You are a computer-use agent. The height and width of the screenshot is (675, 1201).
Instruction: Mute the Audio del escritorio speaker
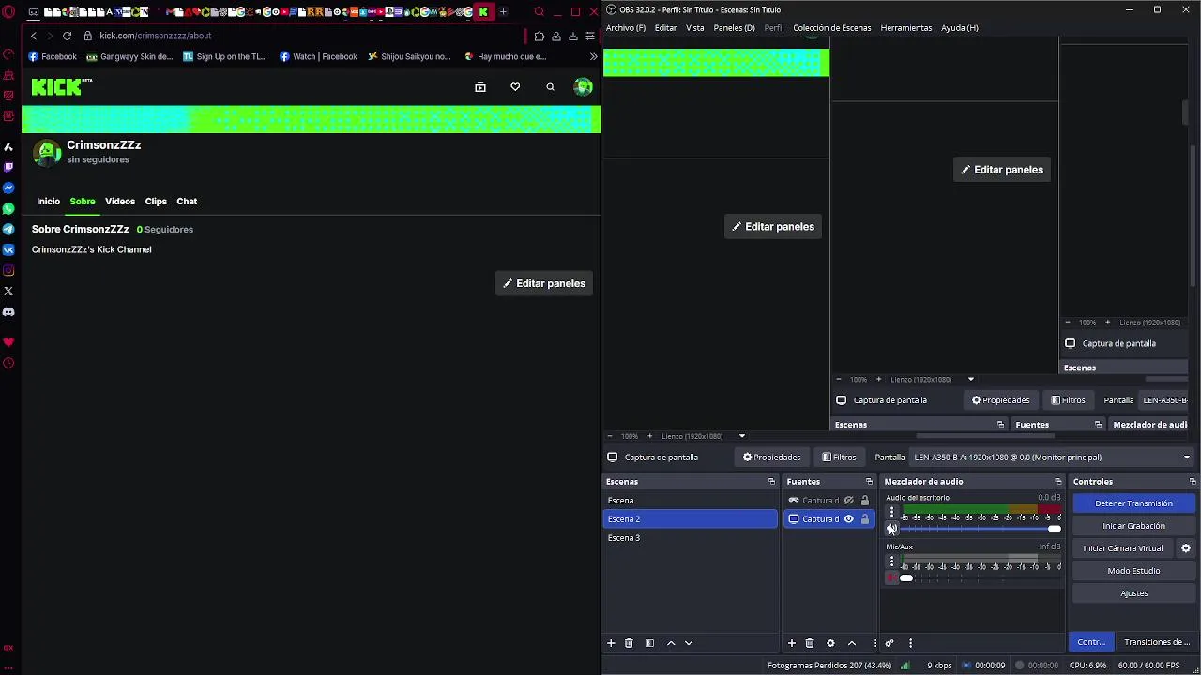coord(891,530)
